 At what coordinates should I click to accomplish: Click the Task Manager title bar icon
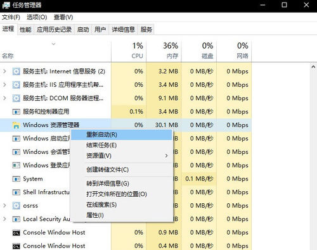6,5
